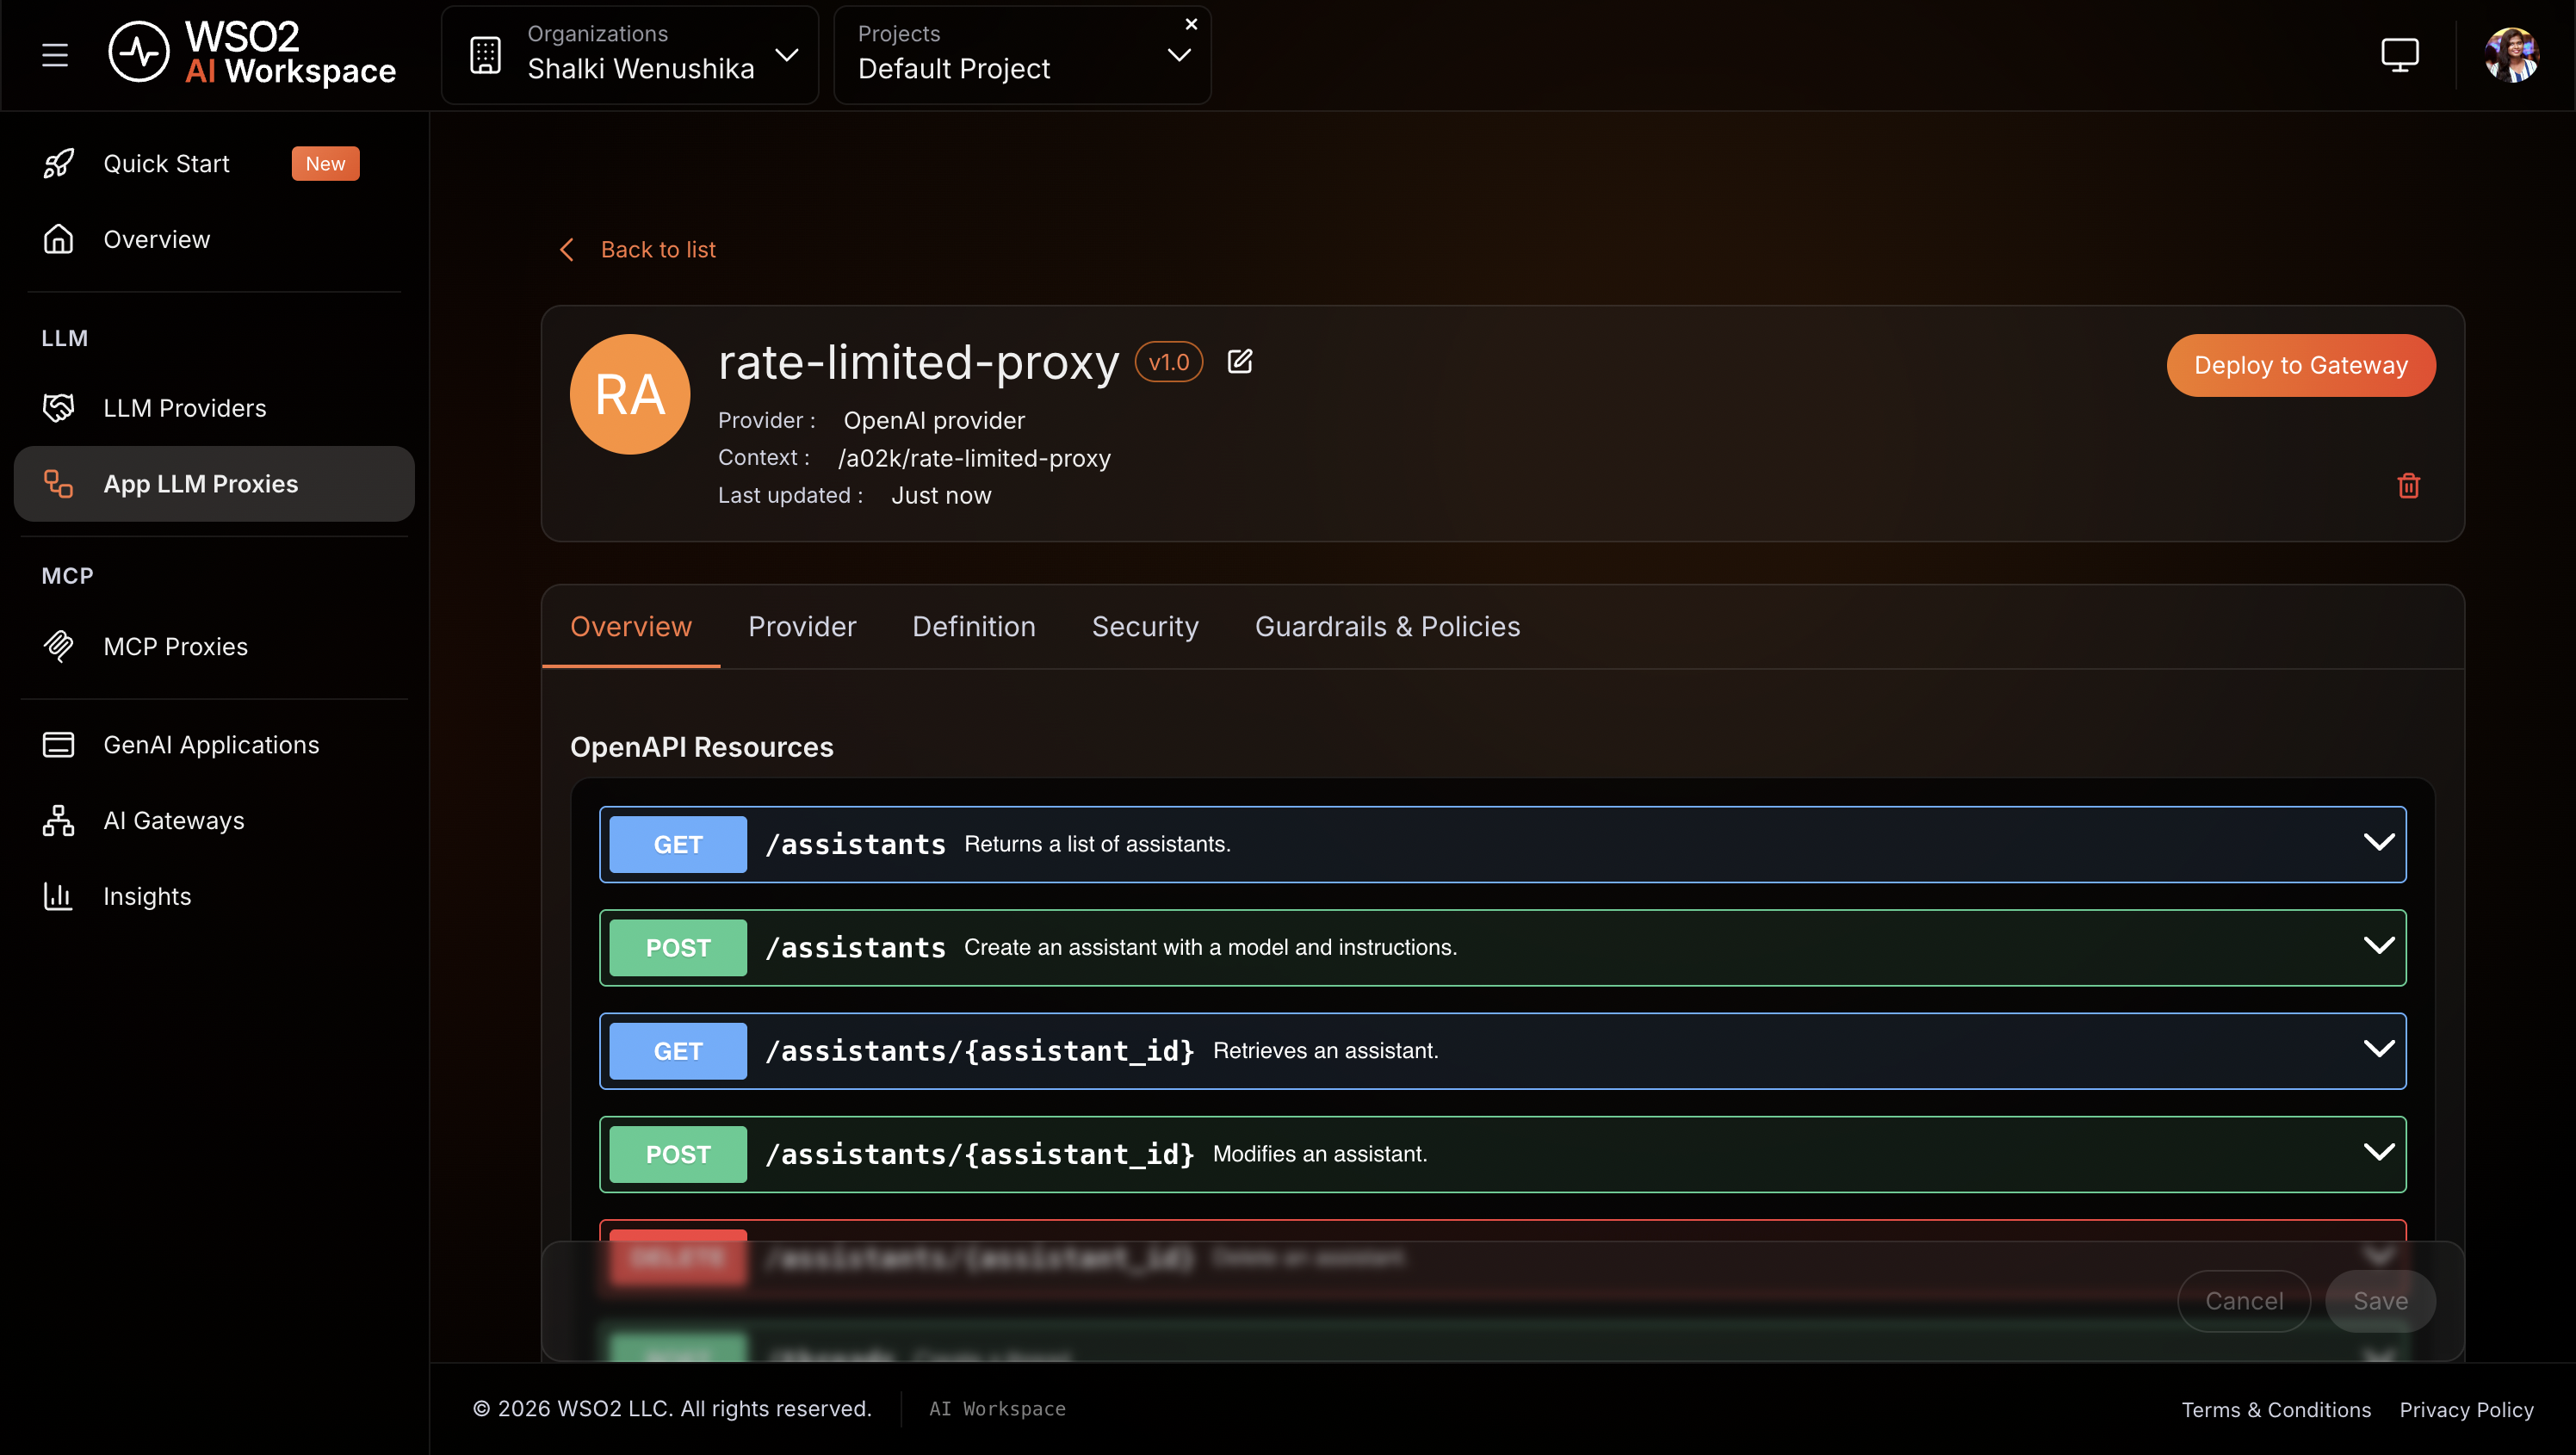Open the Organizations dropdown chevron
Image resolution: width=2576 pixels, height=1455 pixels.
(x=787, y=55)
